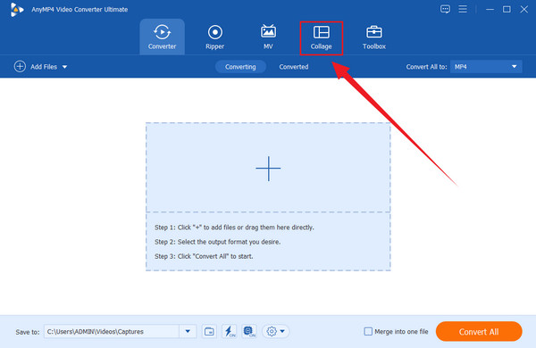536x348 pixels.
Task: Click the Converting sub-tab
Action: (240, 67)
